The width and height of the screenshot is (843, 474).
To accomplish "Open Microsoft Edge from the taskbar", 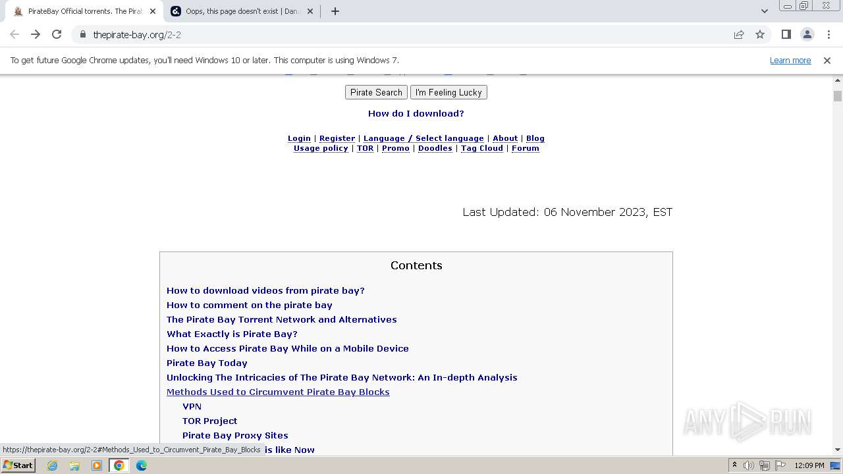I will [142, 465].
